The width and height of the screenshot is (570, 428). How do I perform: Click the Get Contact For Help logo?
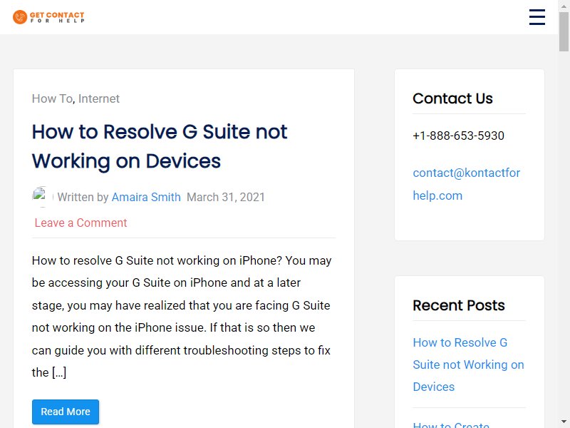click(48, 17)
